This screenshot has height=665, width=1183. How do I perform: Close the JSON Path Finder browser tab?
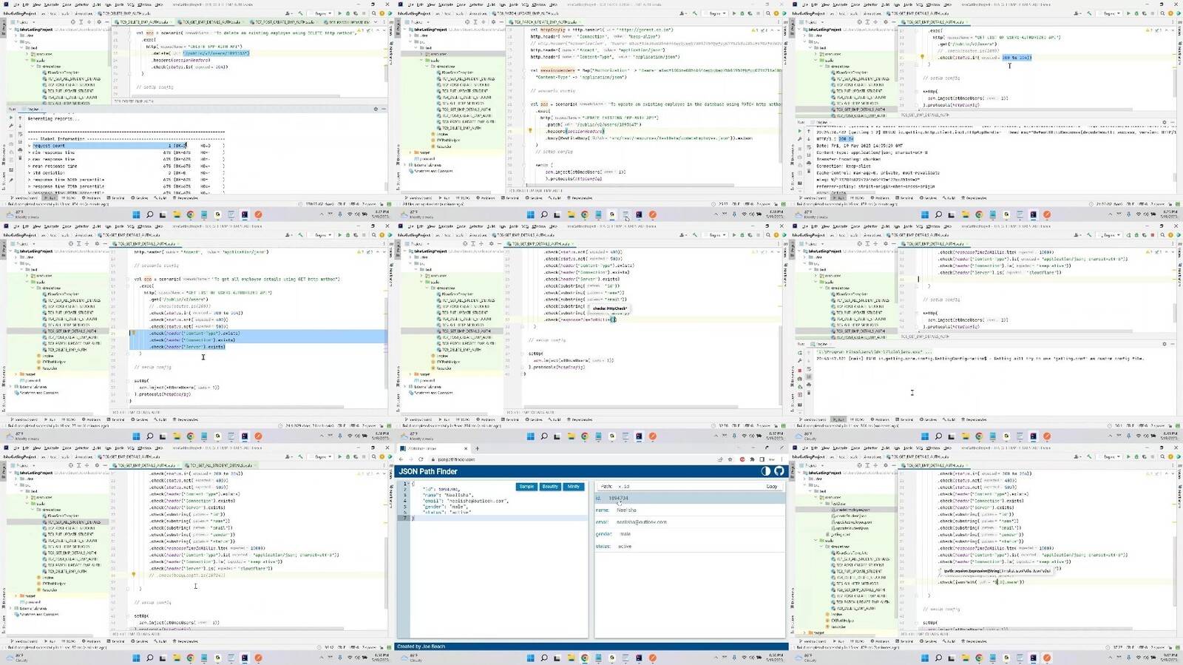(x=466, y=448)
